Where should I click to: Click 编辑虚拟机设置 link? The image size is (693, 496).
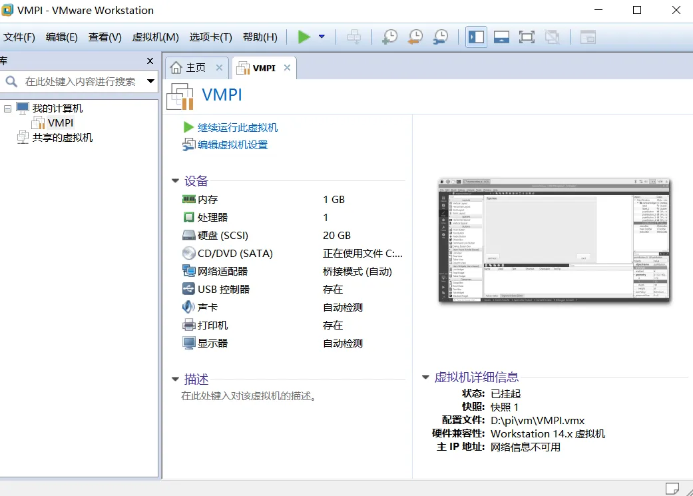(x=232, y=144)
